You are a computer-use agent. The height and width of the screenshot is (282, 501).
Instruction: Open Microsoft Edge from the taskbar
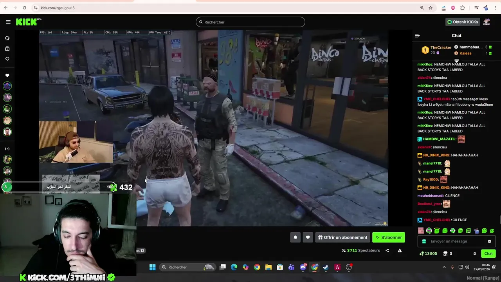pos(234,267)
